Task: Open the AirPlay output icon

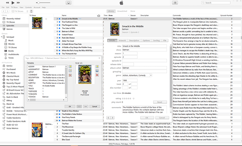Action: click(68, 2)
